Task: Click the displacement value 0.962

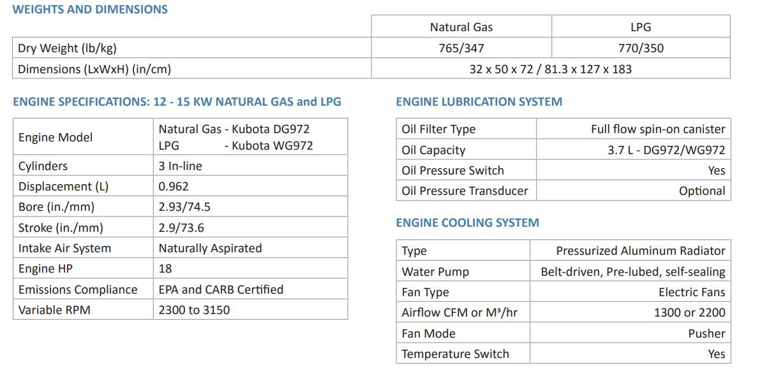Action: [x=174, y=187]
